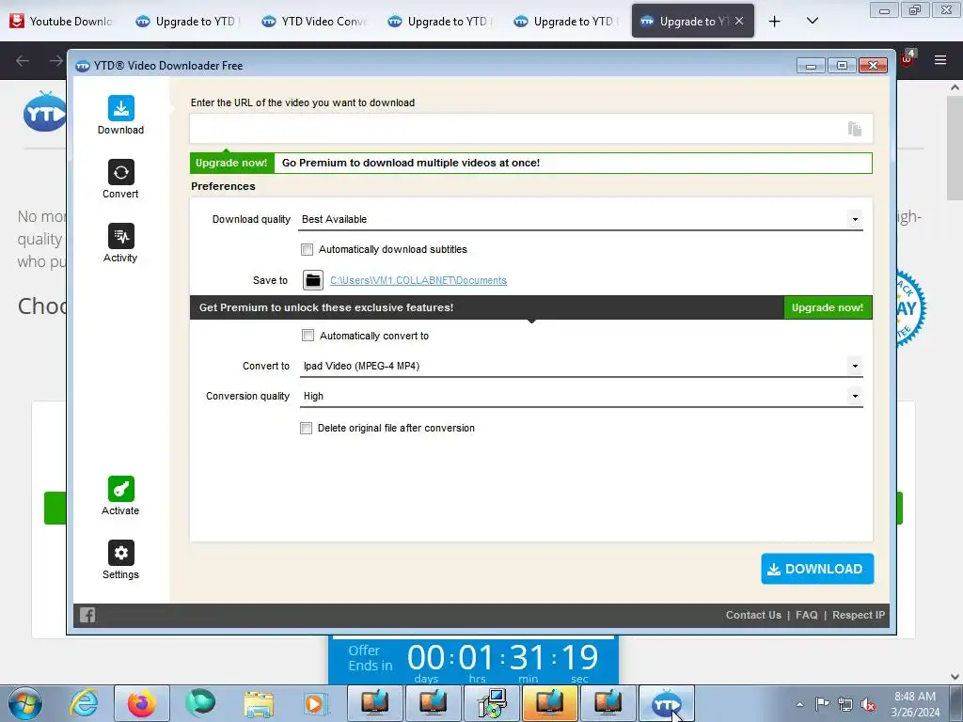The width and height of the screenshot is (963, 722).
Task: Click the network icon in the system tray
Action: 845,704
